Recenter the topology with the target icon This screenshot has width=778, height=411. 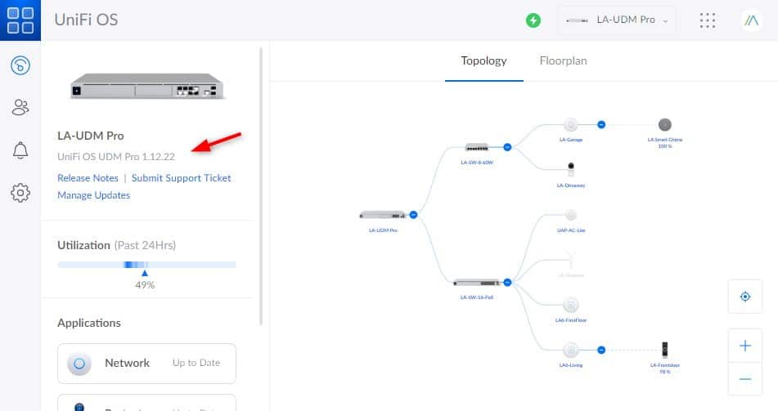tap(745, 297)
